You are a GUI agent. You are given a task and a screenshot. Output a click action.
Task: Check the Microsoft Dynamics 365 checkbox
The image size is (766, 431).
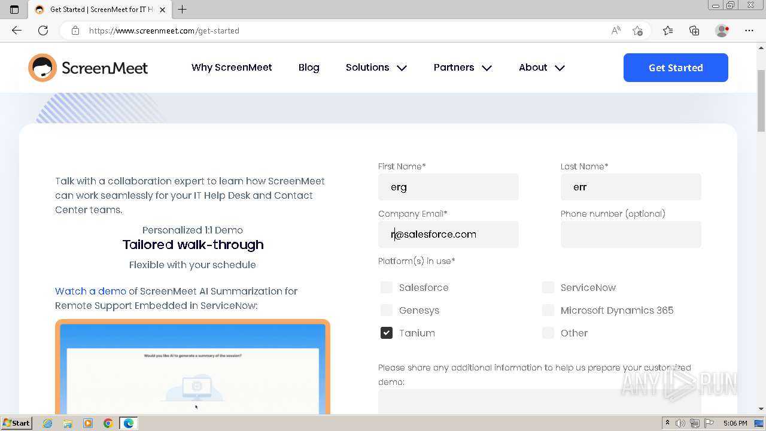pos(548,310)
